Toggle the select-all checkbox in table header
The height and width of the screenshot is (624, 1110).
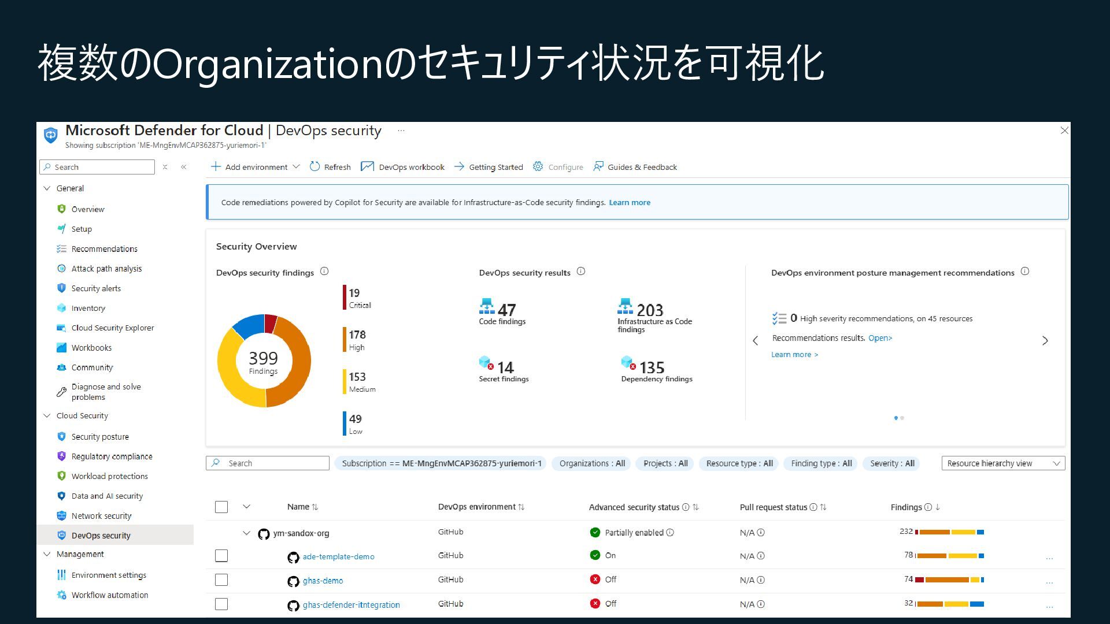click(x=221, y=507)
